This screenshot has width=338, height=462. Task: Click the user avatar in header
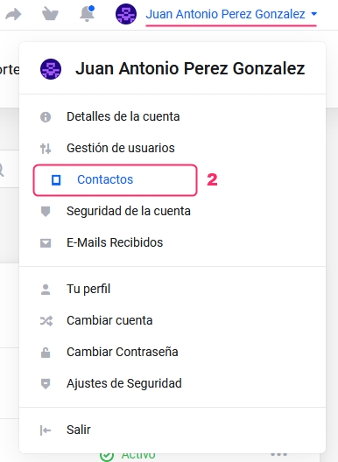coord(126,14)
